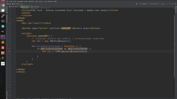Collapse the if-statement fold marker on line 20

(x=15, y=49)
